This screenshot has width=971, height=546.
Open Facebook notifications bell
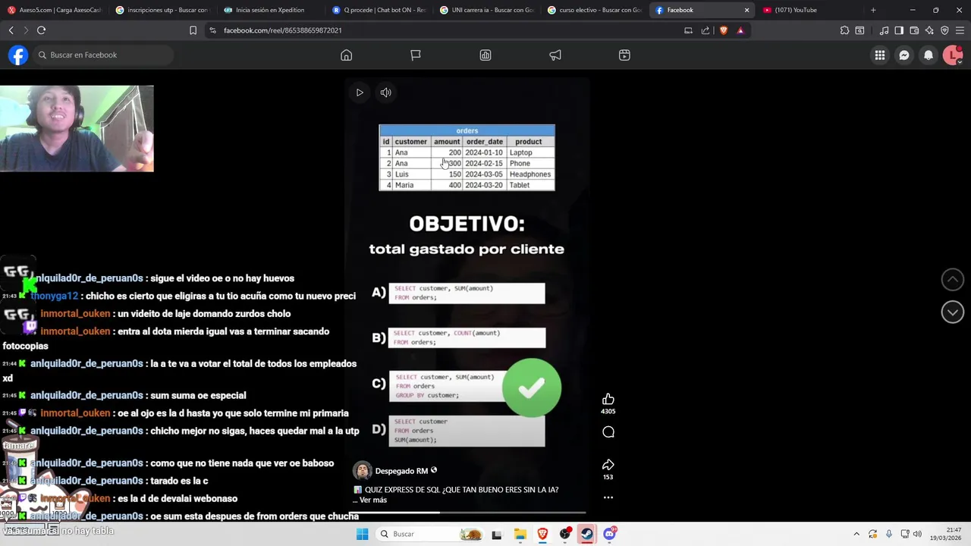[x=928, y=55]
